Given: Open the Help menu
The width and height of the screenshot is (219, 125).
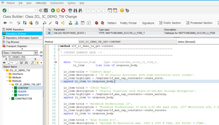Looking at the screenshot, I should click(82, 3).
